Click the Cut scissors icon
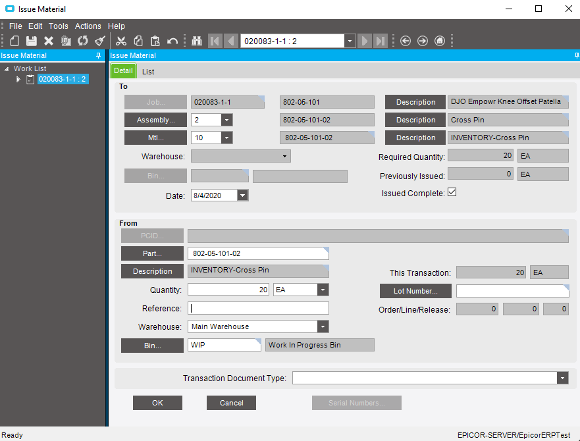This screenshot has width=580, height=441. 120,41
